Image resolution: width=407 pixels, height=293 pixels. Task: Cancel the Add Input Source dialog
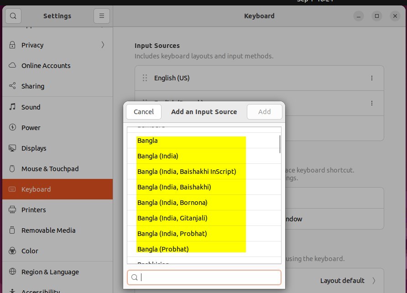[x=143, y=111]
